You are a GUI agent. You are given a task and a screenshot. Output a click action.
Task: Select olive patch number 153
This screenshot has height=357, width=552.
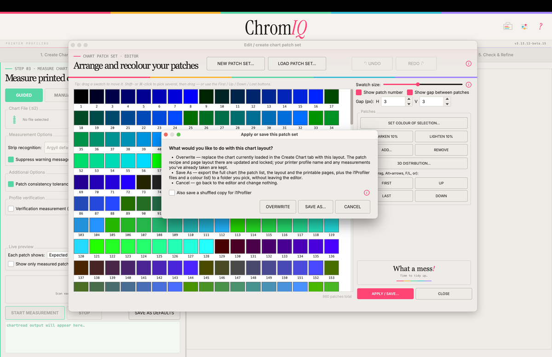[331, 268]
